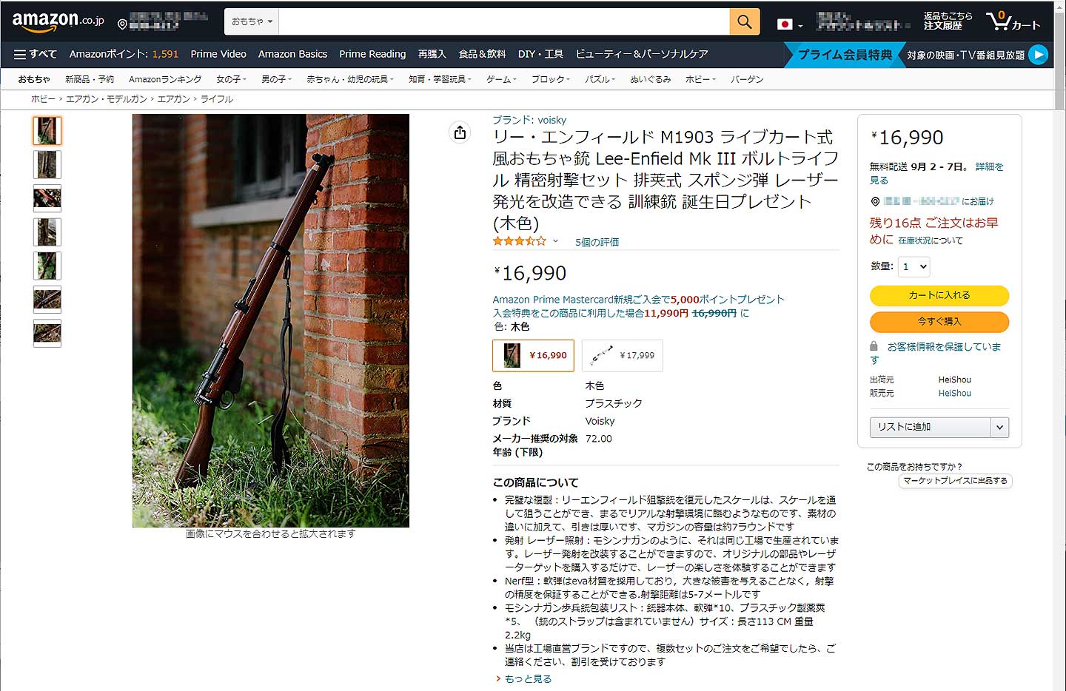Select the 木色 ¥16,990 color option

[x=533, y=355]
